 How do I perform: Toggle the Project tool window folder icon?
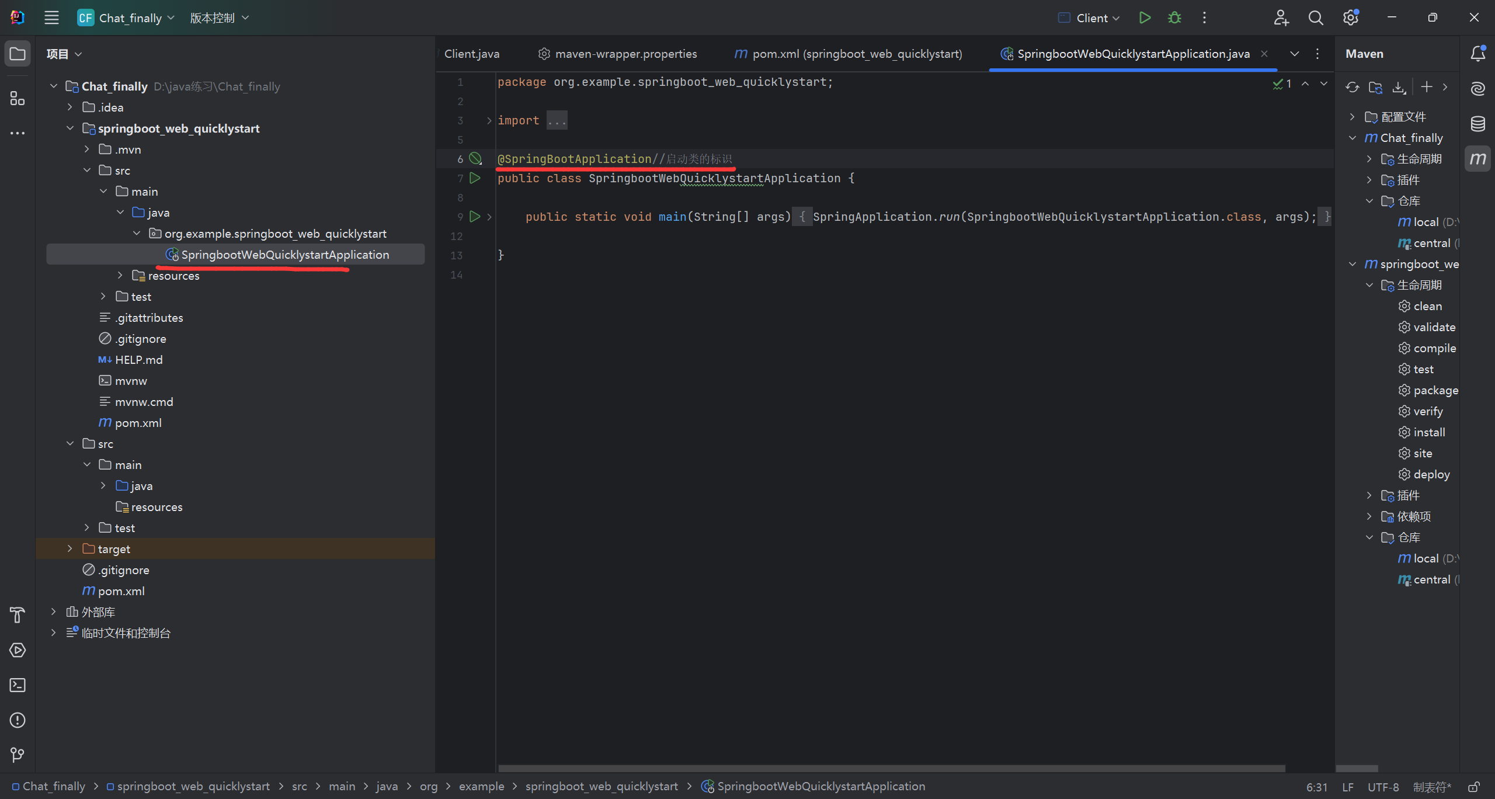pyautogui.click(x=18, y=54)
